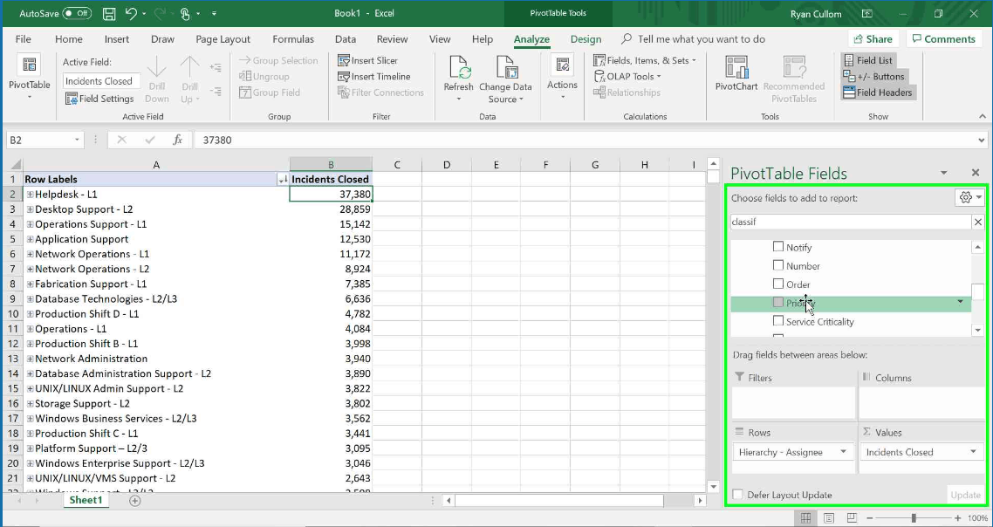Check the Service Criticality field
This screenshot has height=527, width=993.
click(x=778, y=321)
